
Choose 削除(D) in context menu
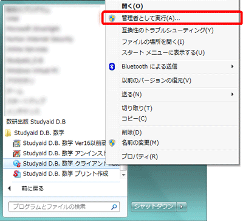172,132
